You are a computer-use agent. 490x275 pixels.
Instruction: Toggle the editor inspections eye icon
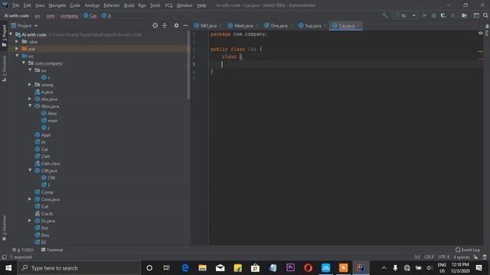pos(481,34)
